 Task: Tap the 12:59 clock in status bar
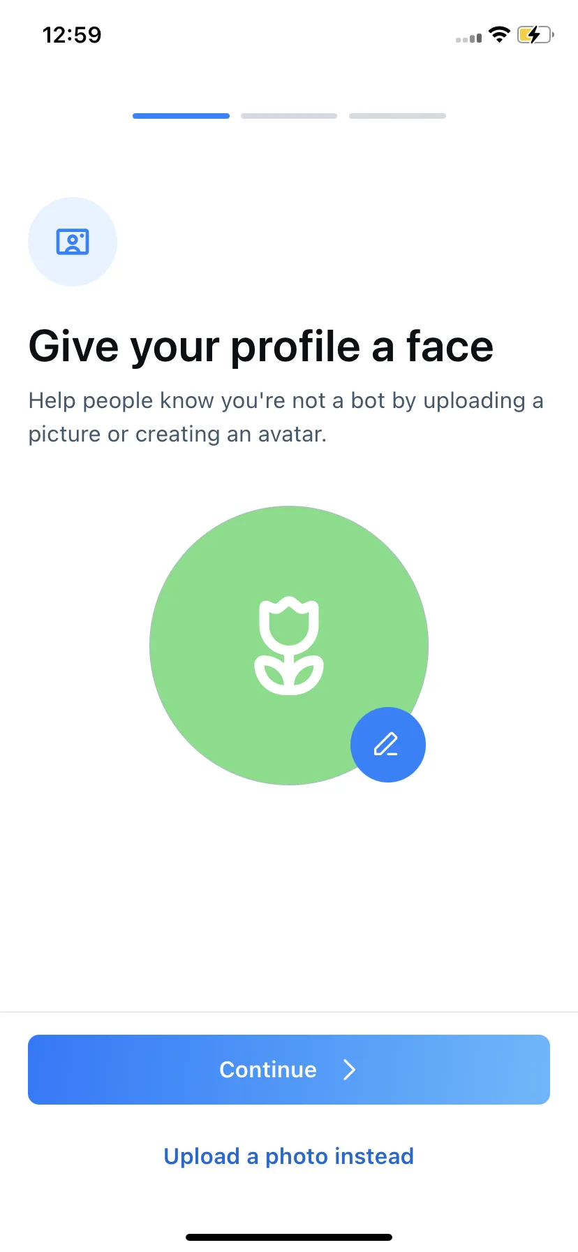[72, 35]
